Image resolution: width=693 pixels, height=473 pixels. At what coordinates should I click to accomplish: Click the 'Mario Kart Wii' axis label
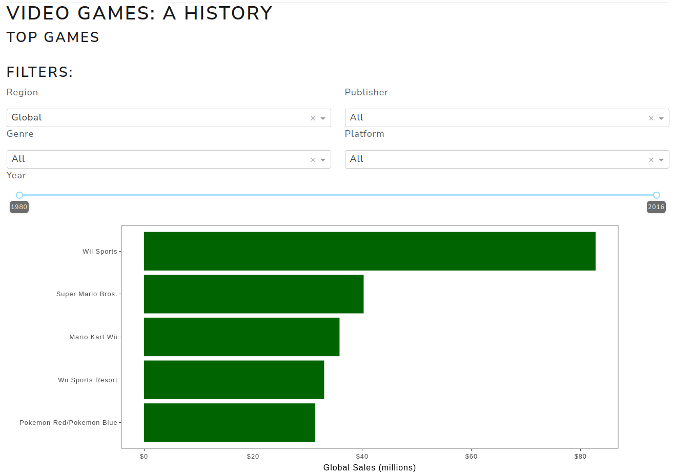pos(93,337)
